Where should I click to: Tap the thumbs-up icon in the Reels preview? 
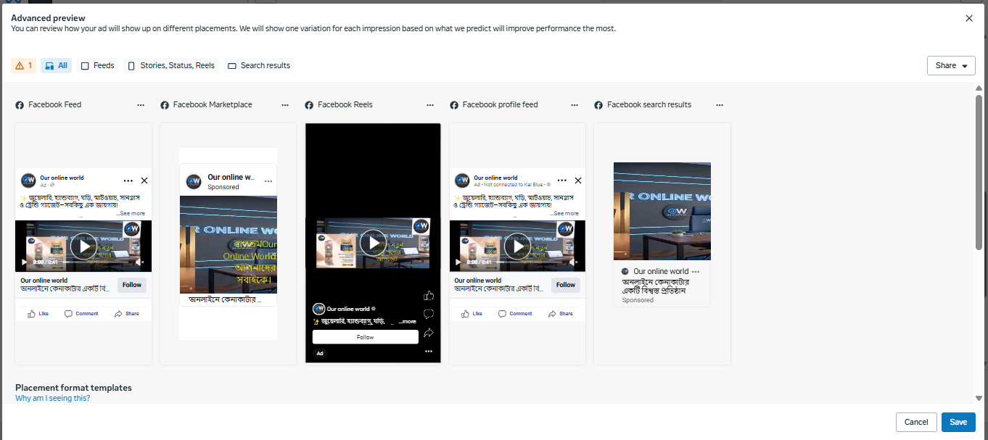pyautogui.click(x=429, y=295)
